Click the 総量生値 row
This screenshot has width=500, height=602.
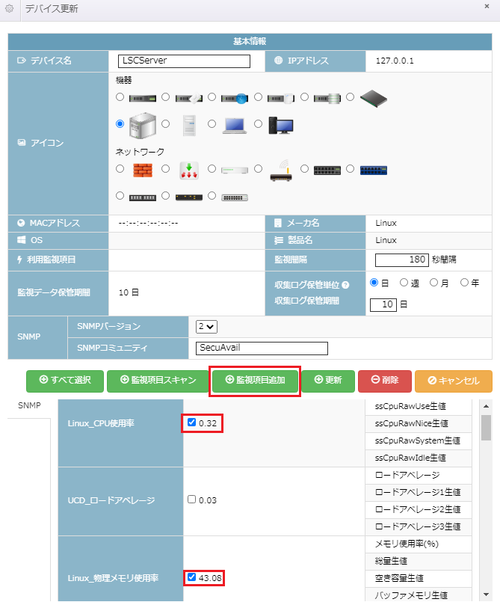tap(419, 562)
